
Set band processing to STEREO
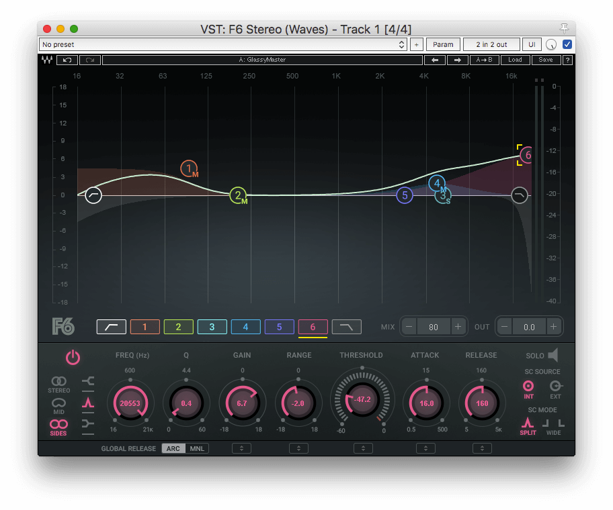point(59,385)
